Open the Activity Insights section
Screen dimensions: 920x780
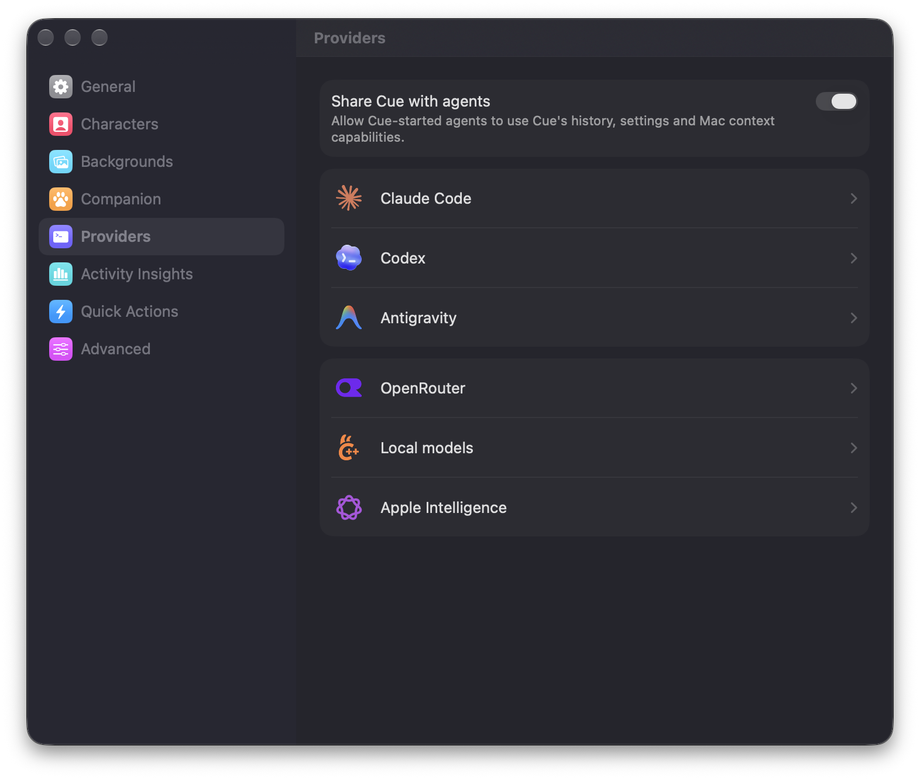tap(162, 274)
